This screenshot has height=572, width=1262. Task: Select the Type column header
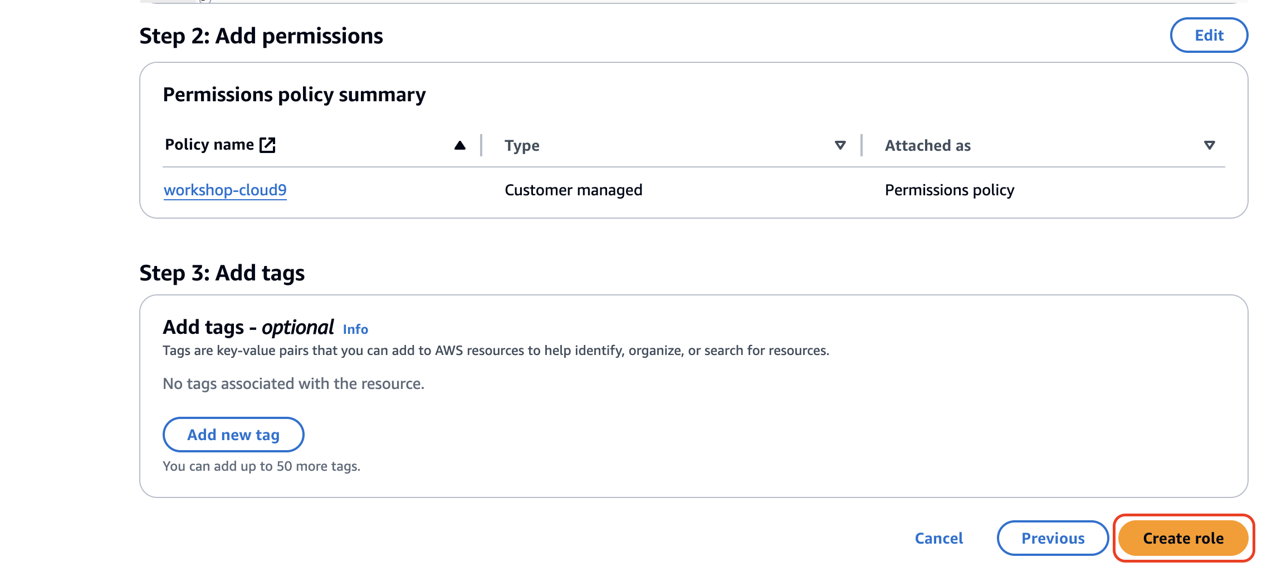[x=522, y=145]
